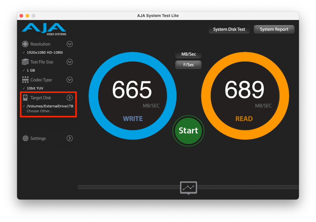This screenshot has width=316, height=222.
Task: Expand the Settings arrow
Action: pyautogui.click(x=70, y=139)
